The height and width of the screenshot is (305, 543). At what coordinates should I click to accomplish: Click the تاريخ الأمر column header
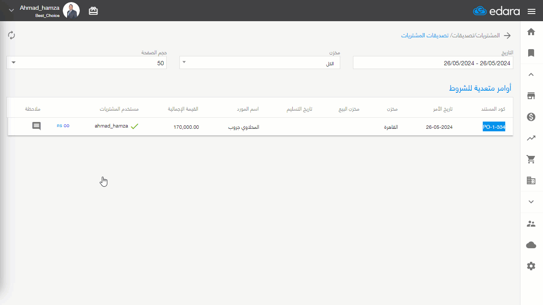click(442, 109)
